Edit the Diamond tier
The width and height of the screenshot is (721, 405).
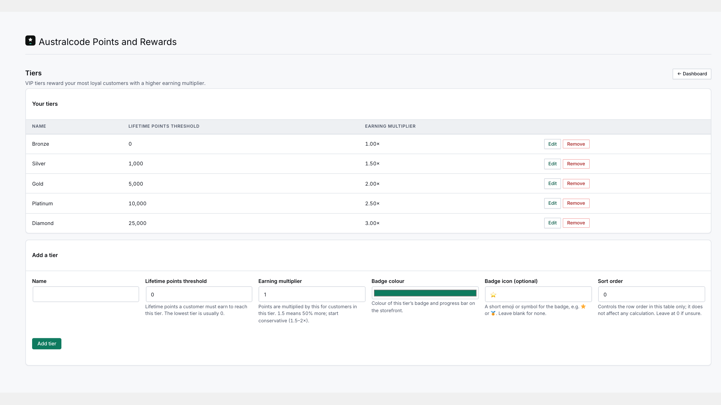pyautogui.click(x=552, y=223)
